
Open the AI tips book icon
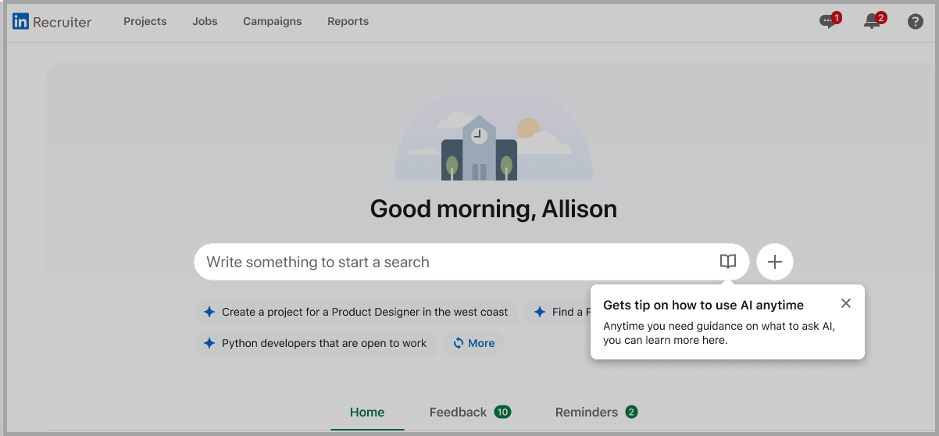point(728,262)
